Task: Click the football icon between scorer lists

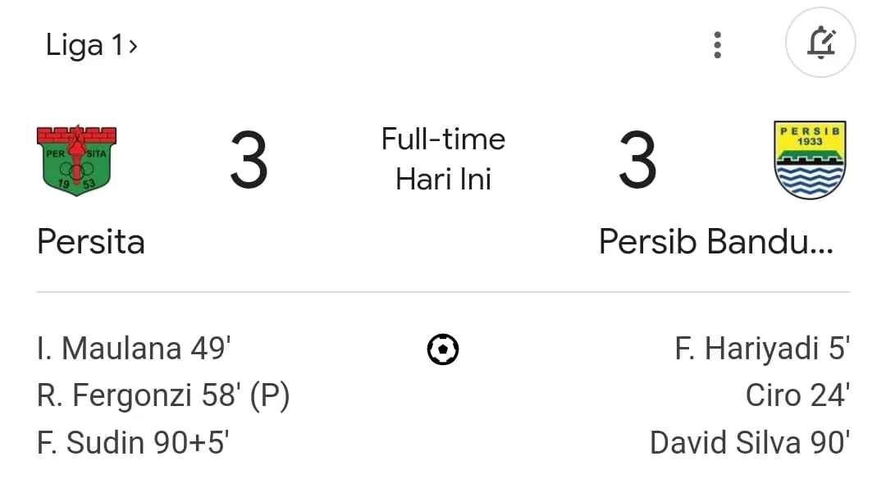Action: 443,349
